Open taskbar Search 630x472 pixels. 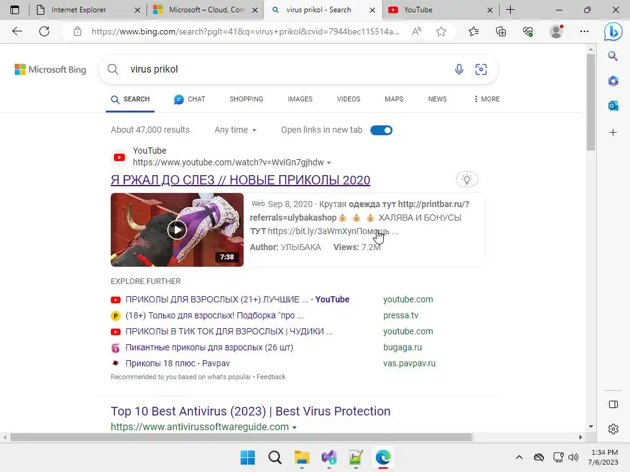[x=275, y=457]
